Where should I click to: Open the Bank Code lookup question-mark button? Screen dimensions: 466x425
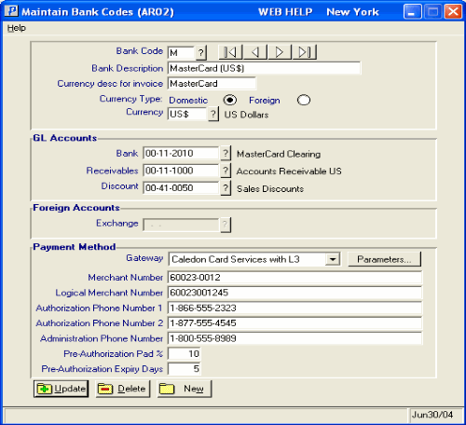click(x=201, y=52)
